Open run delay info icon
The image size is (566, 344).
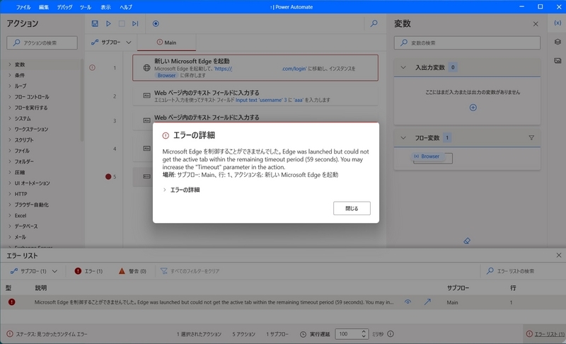tap(391, 334)
